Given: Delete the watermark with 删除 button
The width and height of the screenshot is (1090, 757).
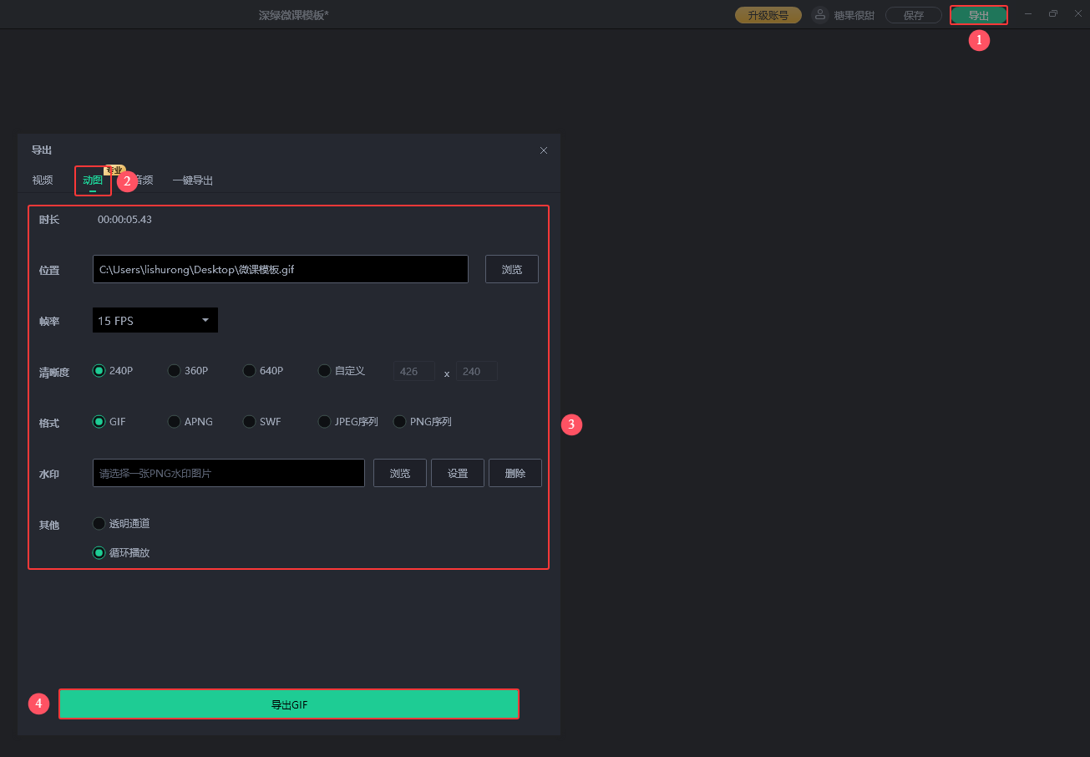Looking at the screenshot, I should point(515,473).
